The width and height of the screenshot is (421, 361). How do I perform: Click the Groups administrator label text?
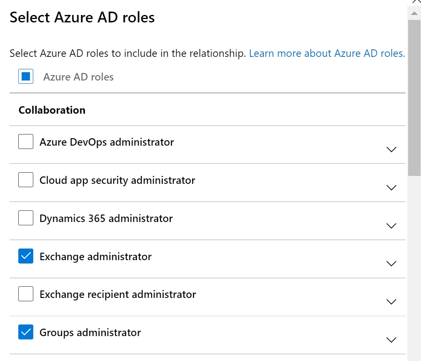(90, 333)
